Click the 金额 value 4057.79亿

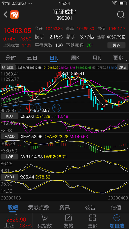pyautogui.click(x=116, y=37)
